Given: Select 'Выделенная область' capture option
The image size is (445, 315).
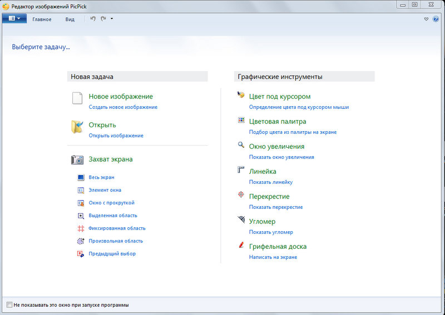Looking at the screenshot, I should [x=113, y=216].
